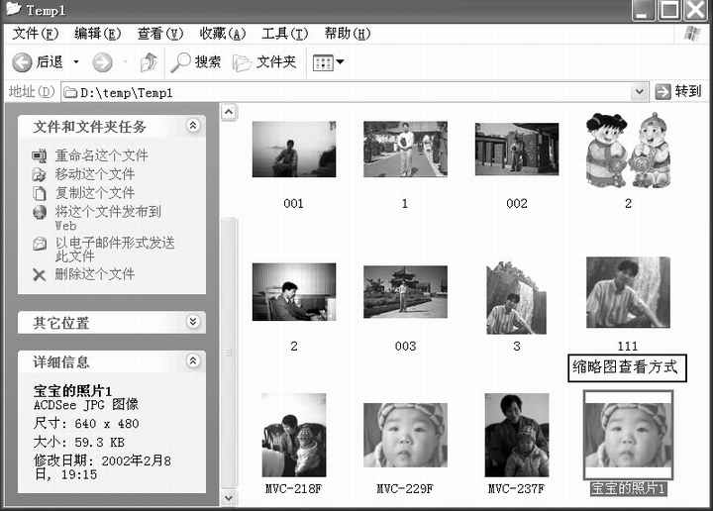Click the rename file icon
Screen dimensions: 713x511
(39, 155)
